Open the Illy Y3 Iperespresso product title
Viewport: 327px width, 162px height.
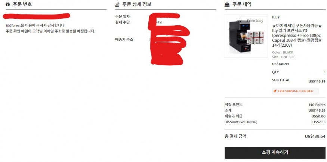tap(297, 35)
